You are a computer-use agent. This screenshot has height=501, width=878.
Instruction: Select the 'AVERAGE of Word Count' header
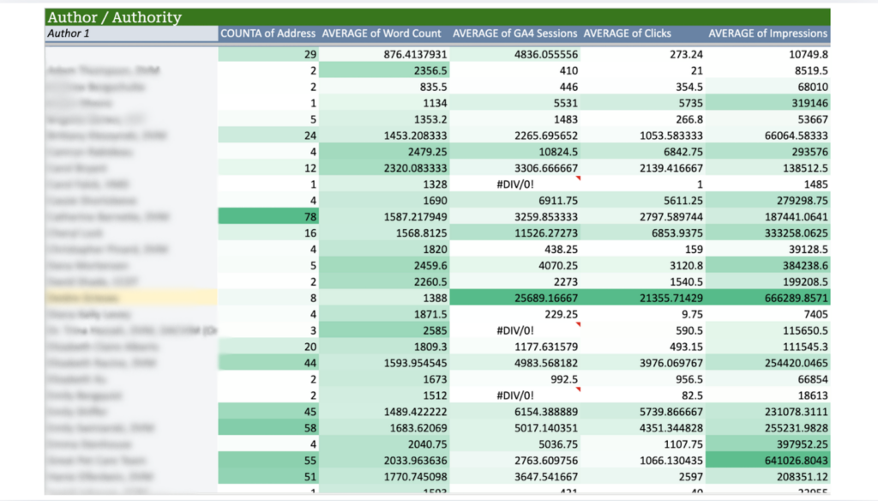pyautogui.click(x=382, y=33)
